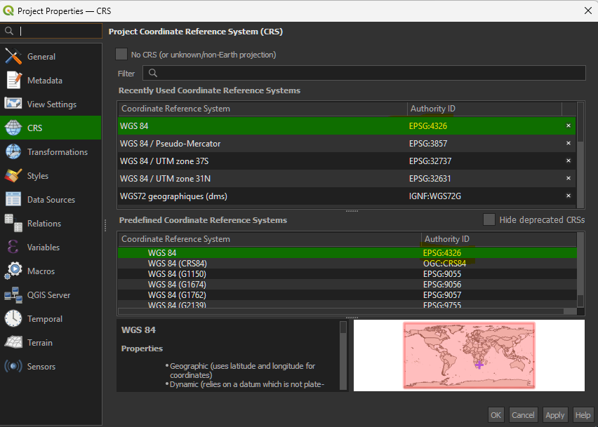Screen dimensions: 598x427
Task: Select the Data Sources icon
Action: (14, 200)
